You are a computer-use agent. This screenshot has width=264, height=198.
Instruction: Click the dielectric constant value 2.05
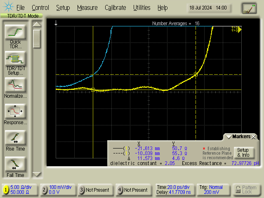click(x=170, y=163)
